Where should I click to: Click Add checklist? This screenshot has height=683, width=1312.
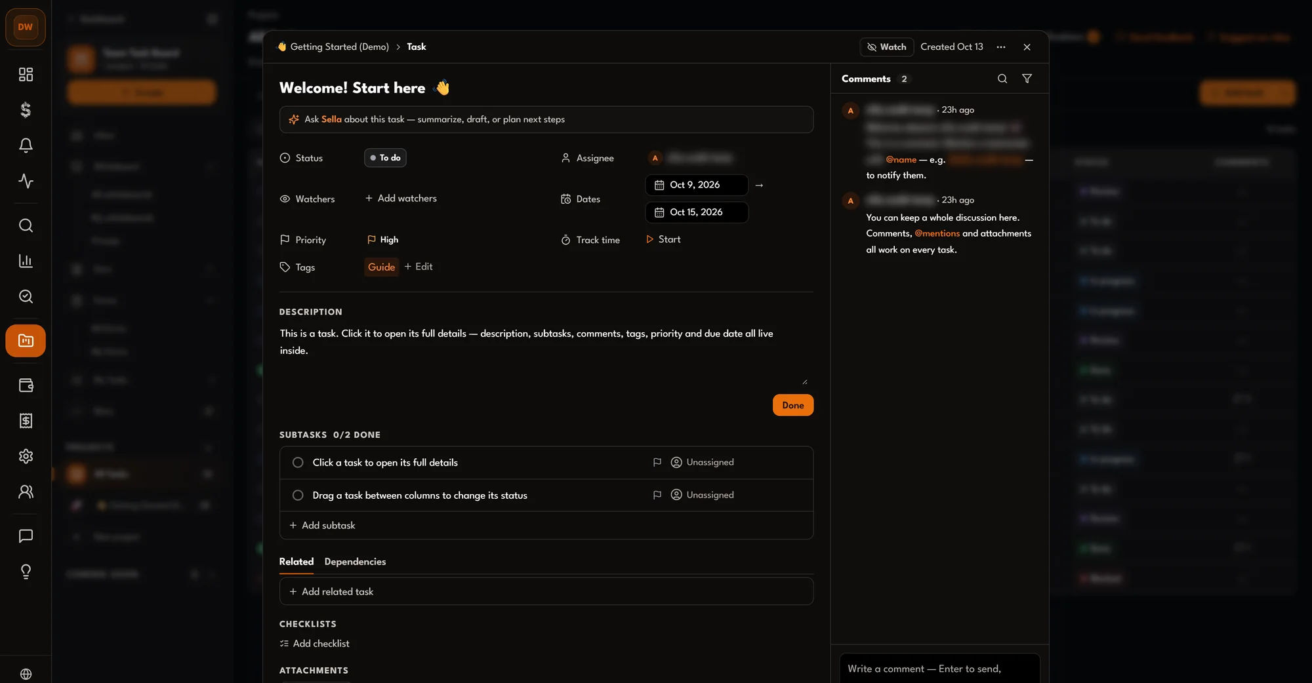[315, 644]
